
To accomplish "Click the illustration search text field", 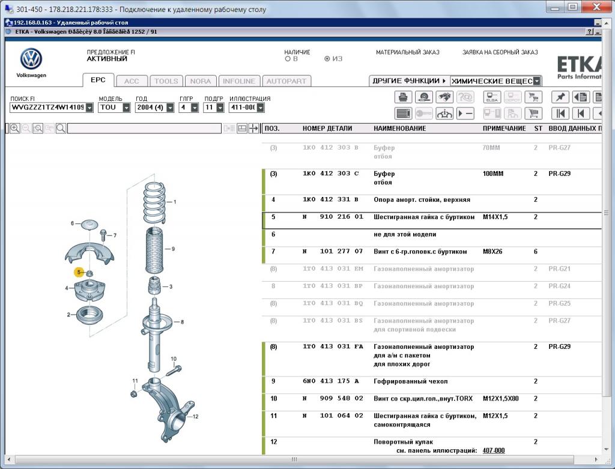I will [144, 129].
